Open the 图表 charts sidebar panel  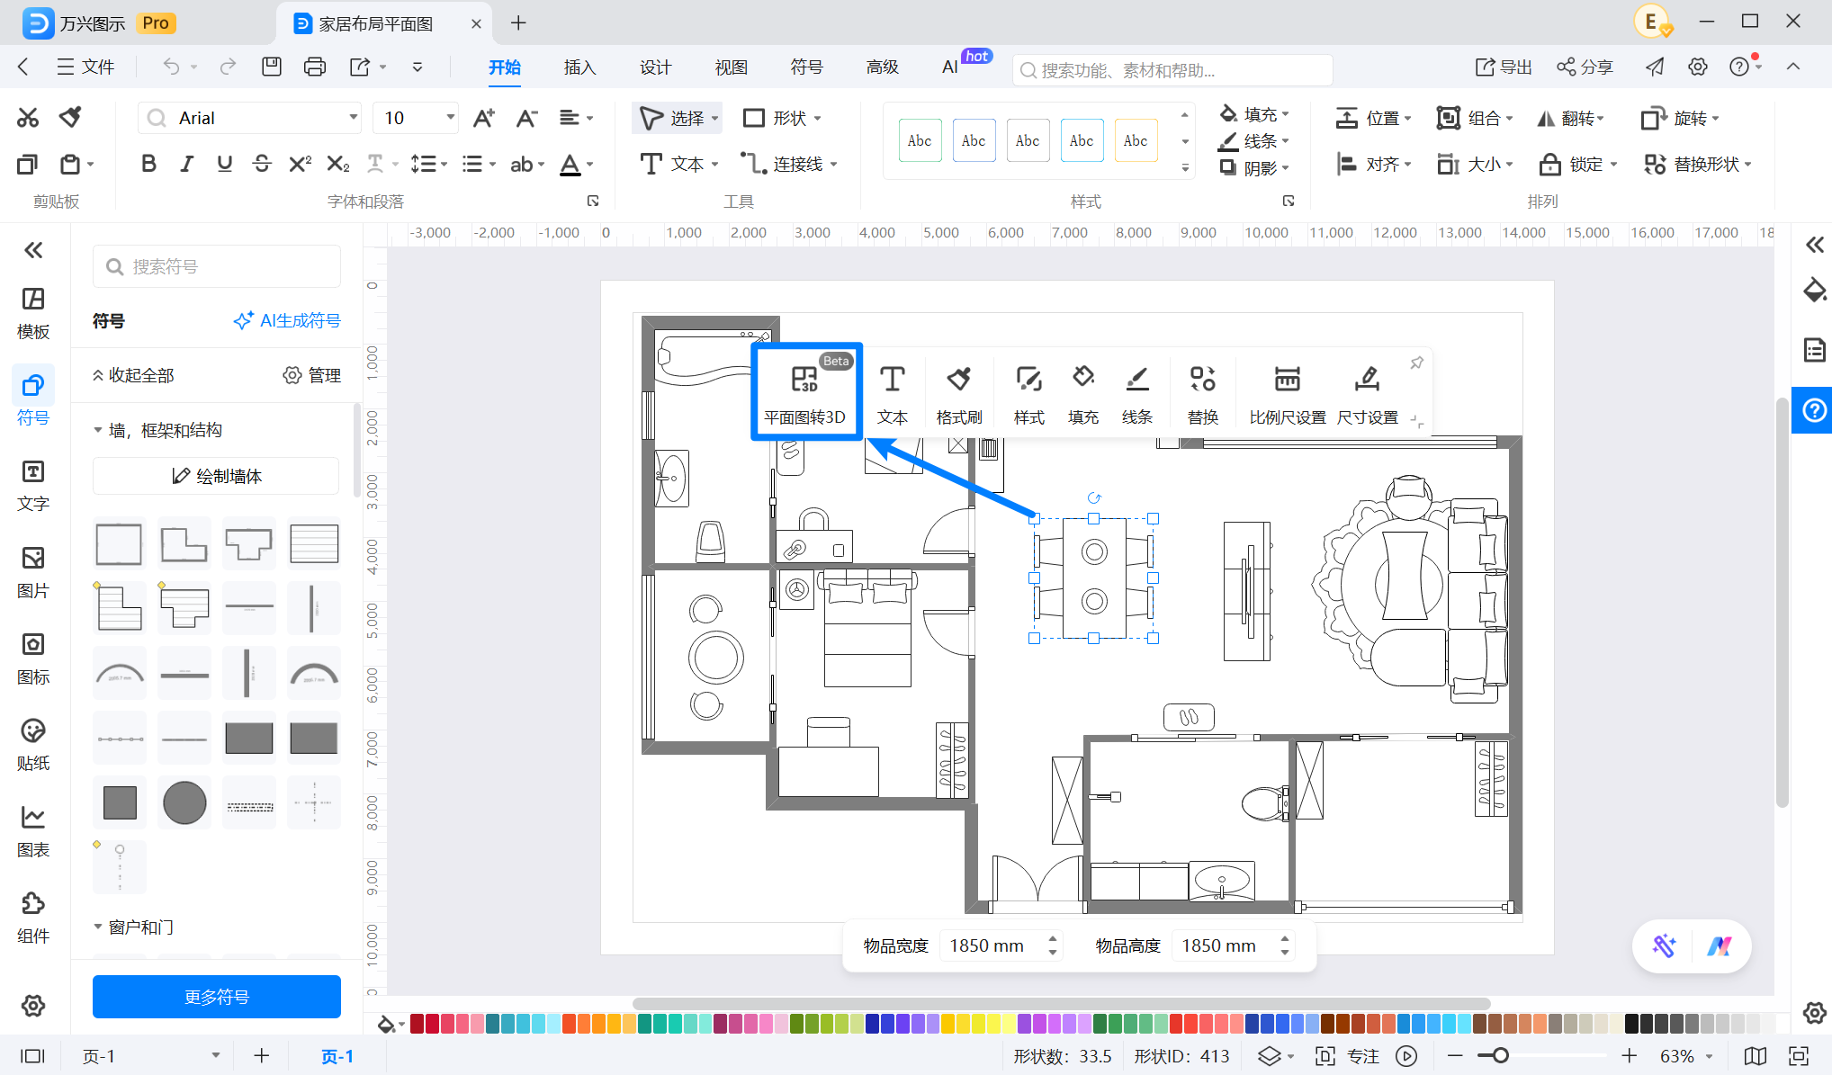[x=33, y=831]
